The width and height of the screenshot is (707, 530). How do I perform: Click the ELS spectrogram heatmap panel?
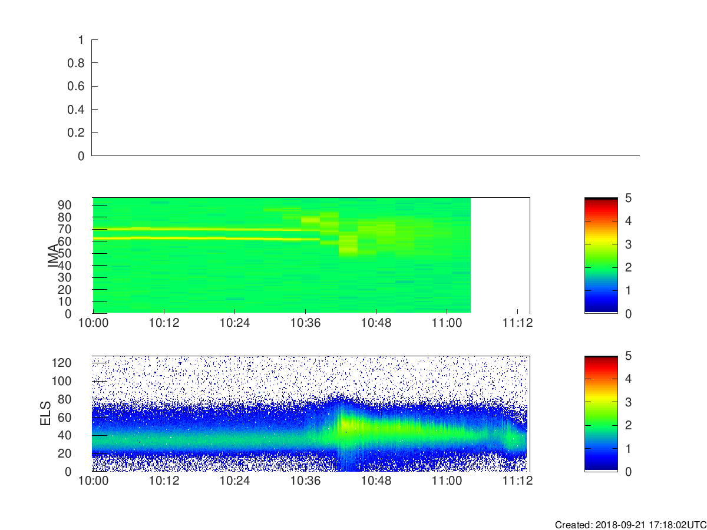click(311, 413)
